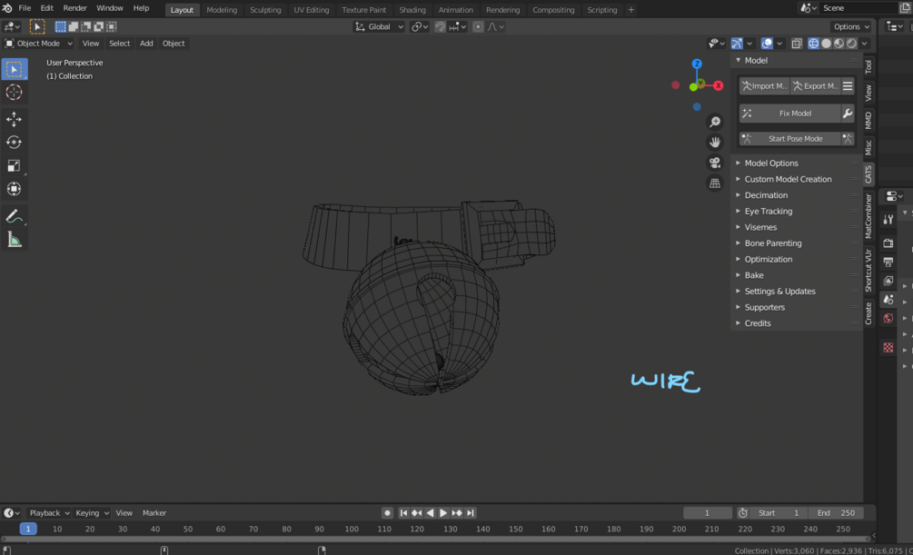Click the End frame field
This screenshot has width=913, height=555.
[836, 513]
